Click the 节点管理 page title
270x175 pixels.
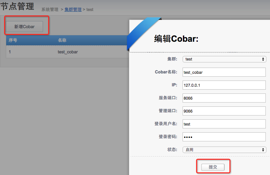(x=17, y=6)
